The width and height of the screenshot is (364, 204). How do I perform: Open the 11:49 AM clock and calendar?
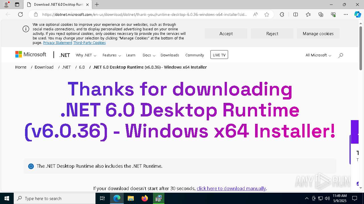340,198
